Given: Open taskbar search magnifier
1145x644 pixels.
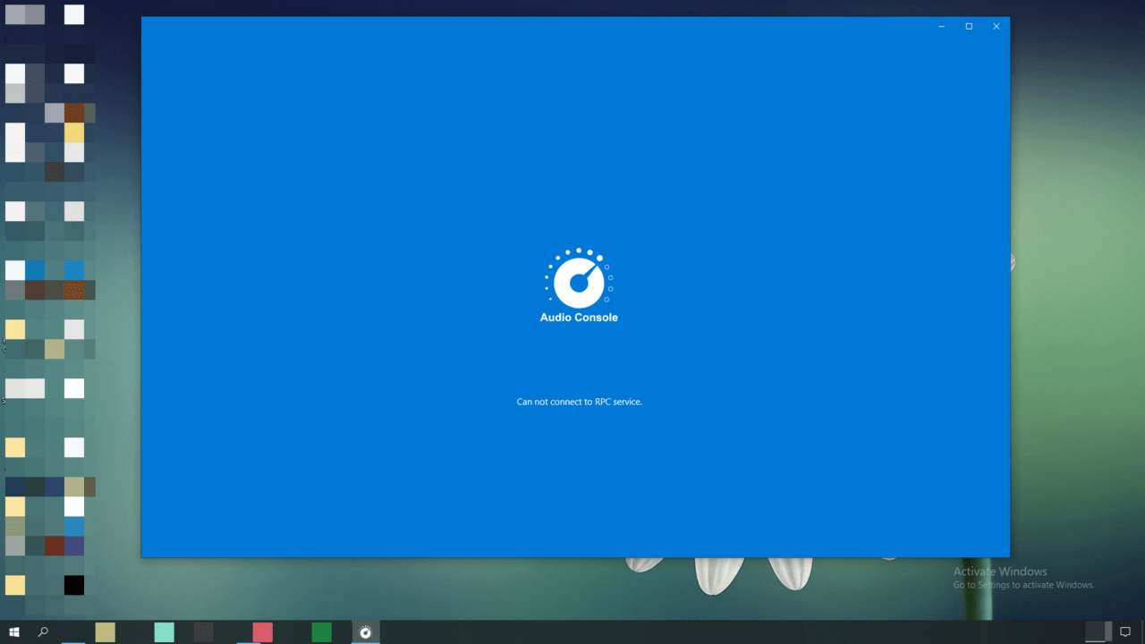Looking at the screenshot, I should click(x=43, y=632).
